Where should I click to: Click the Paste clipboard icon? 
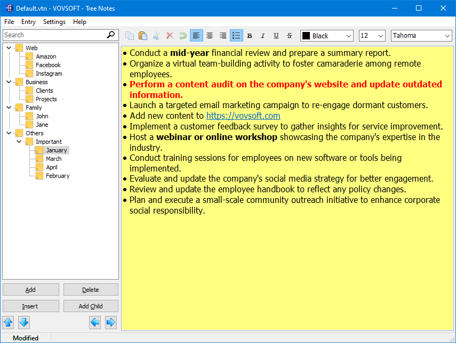(143, 36)
